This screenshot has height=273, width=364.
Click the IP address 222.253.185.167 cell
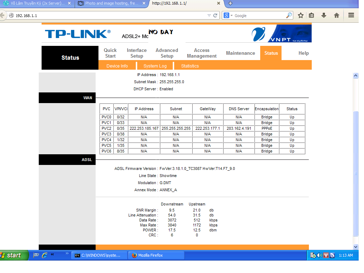click(x=144, y=128)
